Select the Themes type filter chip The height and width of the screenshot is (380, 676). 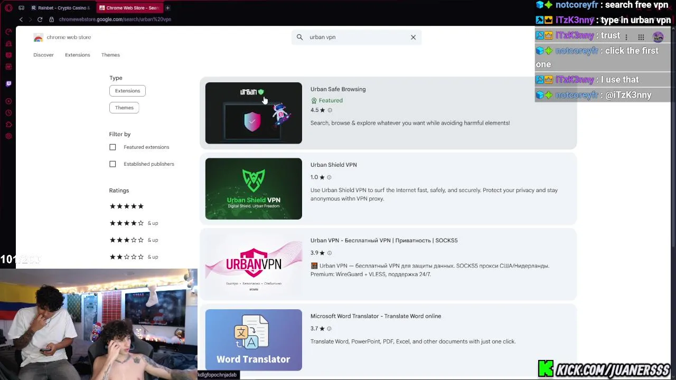(x=124, y=108)
